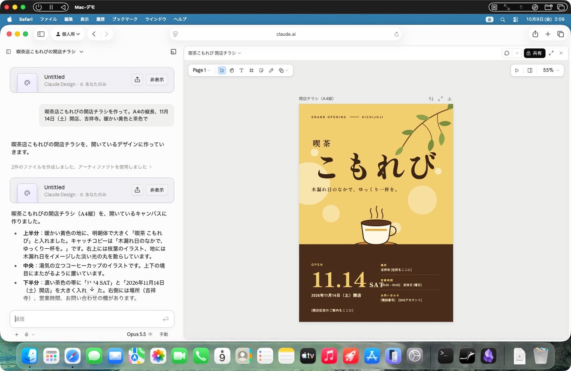Open the comment bubble icon

507,53
